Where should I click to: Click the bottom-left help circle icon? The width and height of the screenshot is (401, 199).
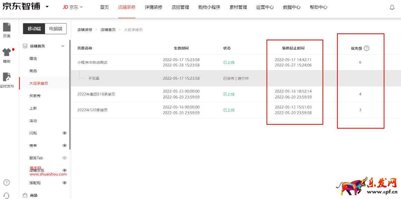pos(7,182)
